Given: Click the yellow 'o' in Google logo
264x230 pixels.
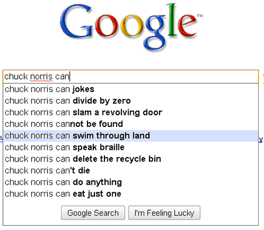Looking at the screenshot, I should [x=132, y=25].
